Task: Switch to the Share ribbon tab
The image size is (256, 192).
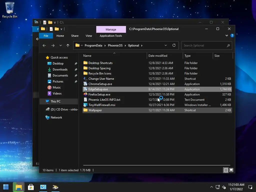Action: pos(75,36)
